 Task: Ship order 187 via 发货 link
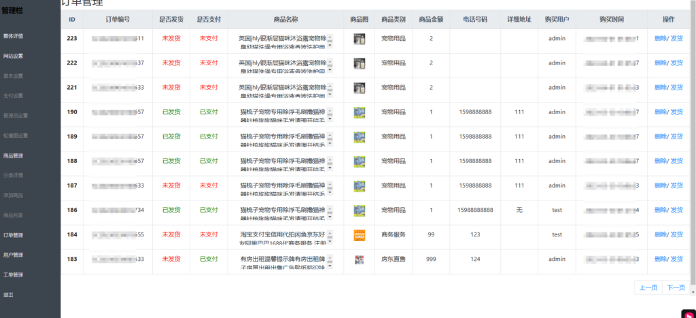pyautogui.click(x=676, y=185)
